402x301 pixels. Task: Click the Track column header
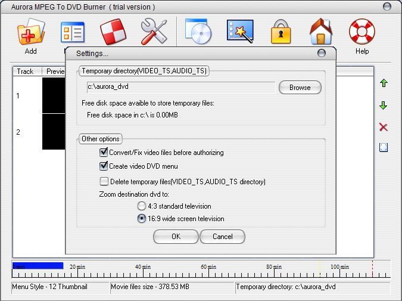coord(27,71)
